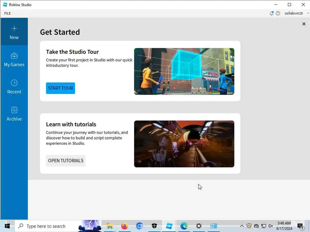Open File Explorer from the taskbar
This screenshot has height=232, width=310.
110,226
